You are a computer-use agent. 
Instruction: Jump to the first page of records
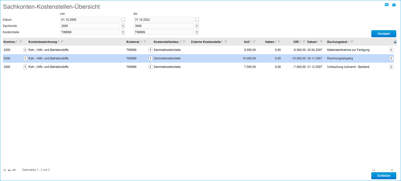(374, 170)
